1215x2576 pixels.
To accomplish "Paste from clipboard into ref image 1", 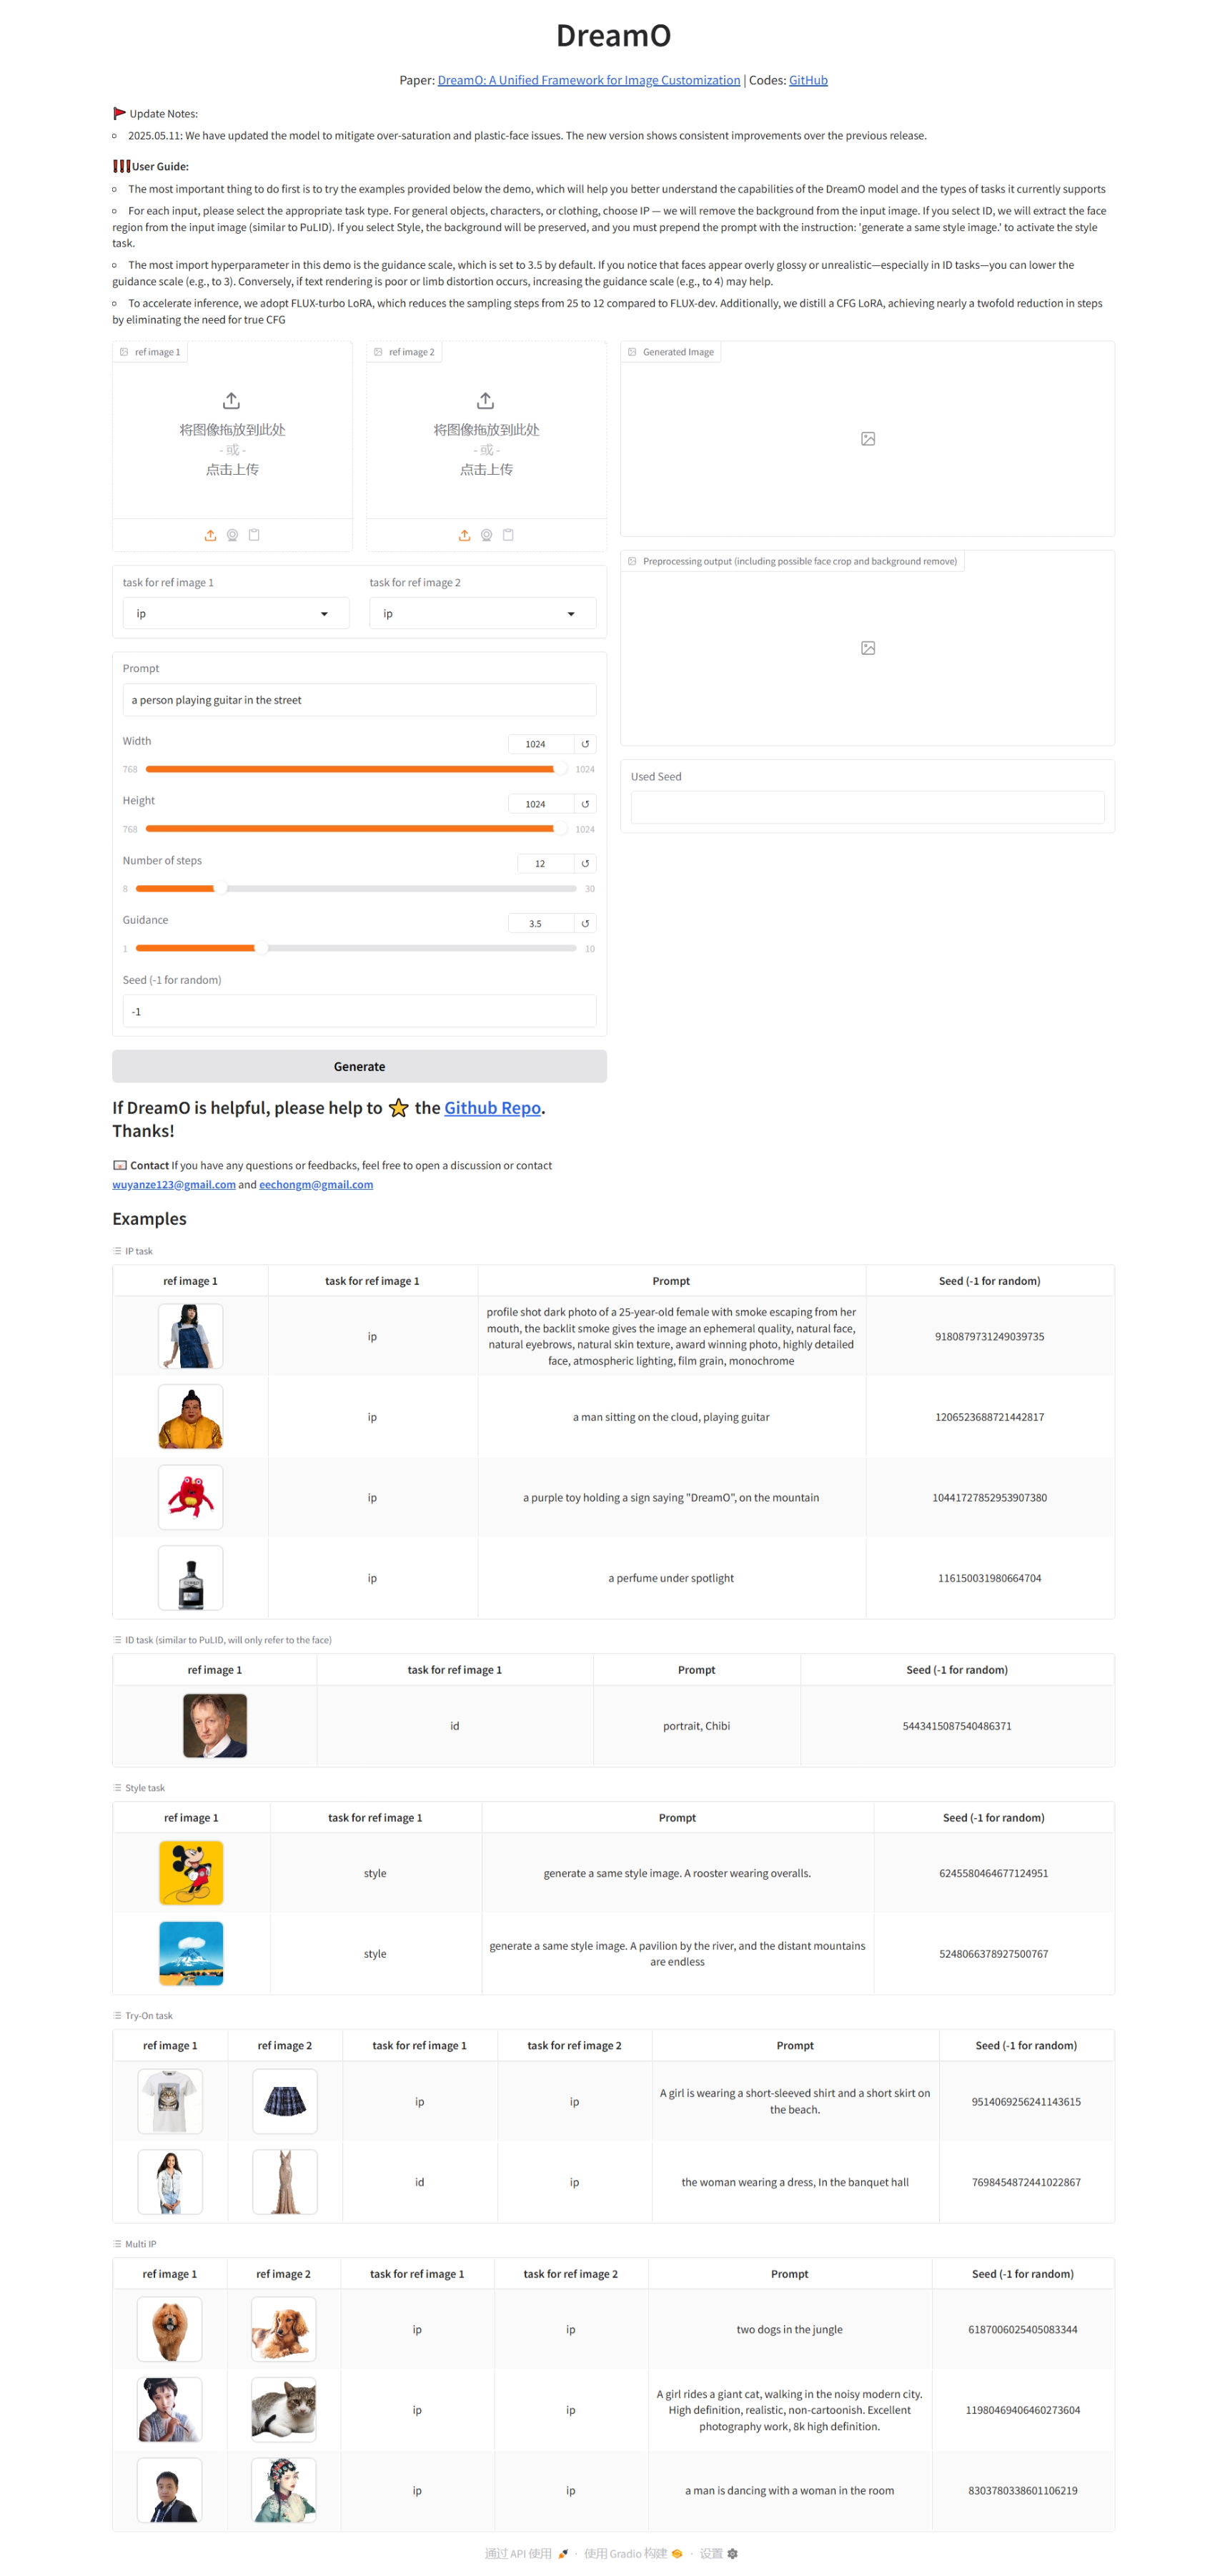I will coord(254,535).
